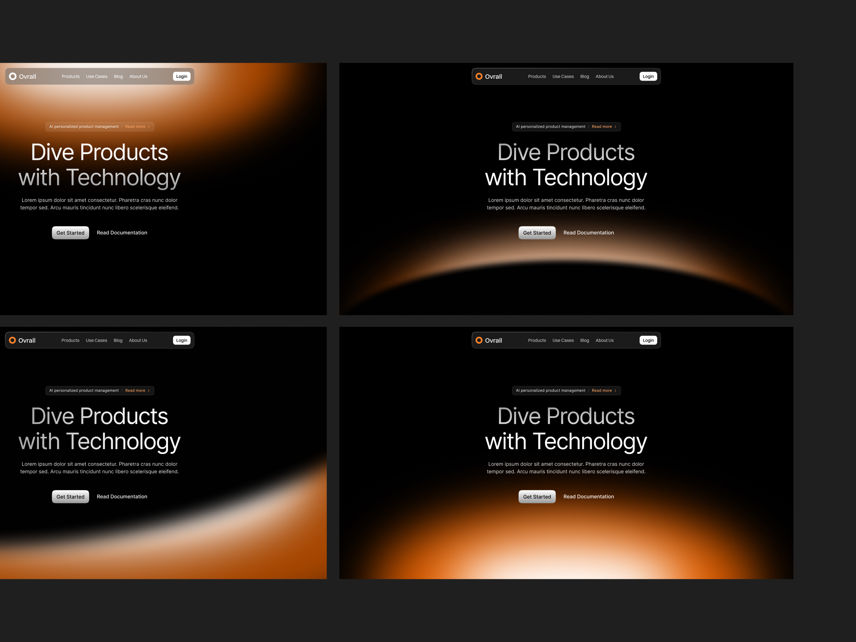This screenshot has height=642, width=856.
Task: Open Use Cases in the top-left mockup navbar
Action: pyautogui.click(x=97, y=77)
